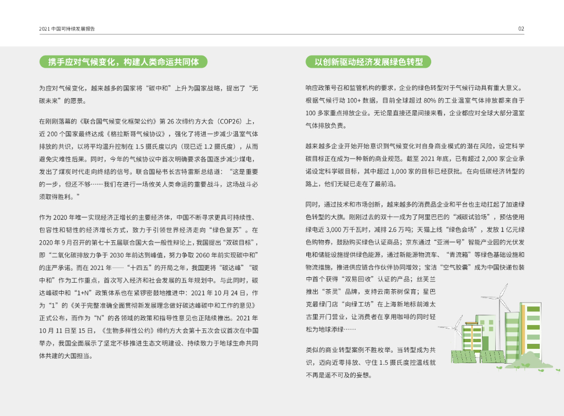Click the line starting 路上，他们无疑已走在了最前沿
Screen dimensions: 564x416
click(x=352, y=184)
